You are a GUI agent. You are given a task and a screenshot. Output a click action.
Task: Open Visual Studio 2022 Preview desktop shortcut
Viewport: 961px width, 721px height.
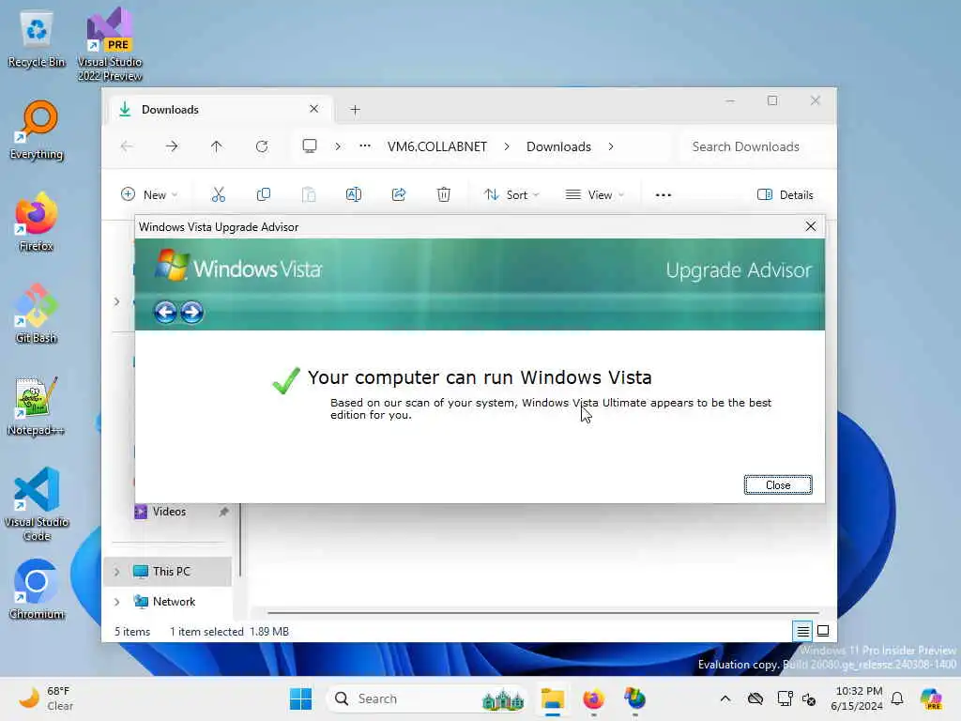(x=110, y=44)
